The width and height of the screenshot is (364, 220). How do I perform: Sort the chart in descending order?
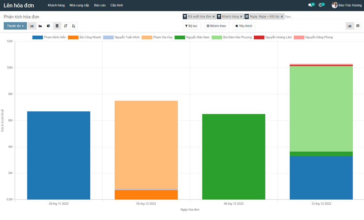[x=66, y=26]
